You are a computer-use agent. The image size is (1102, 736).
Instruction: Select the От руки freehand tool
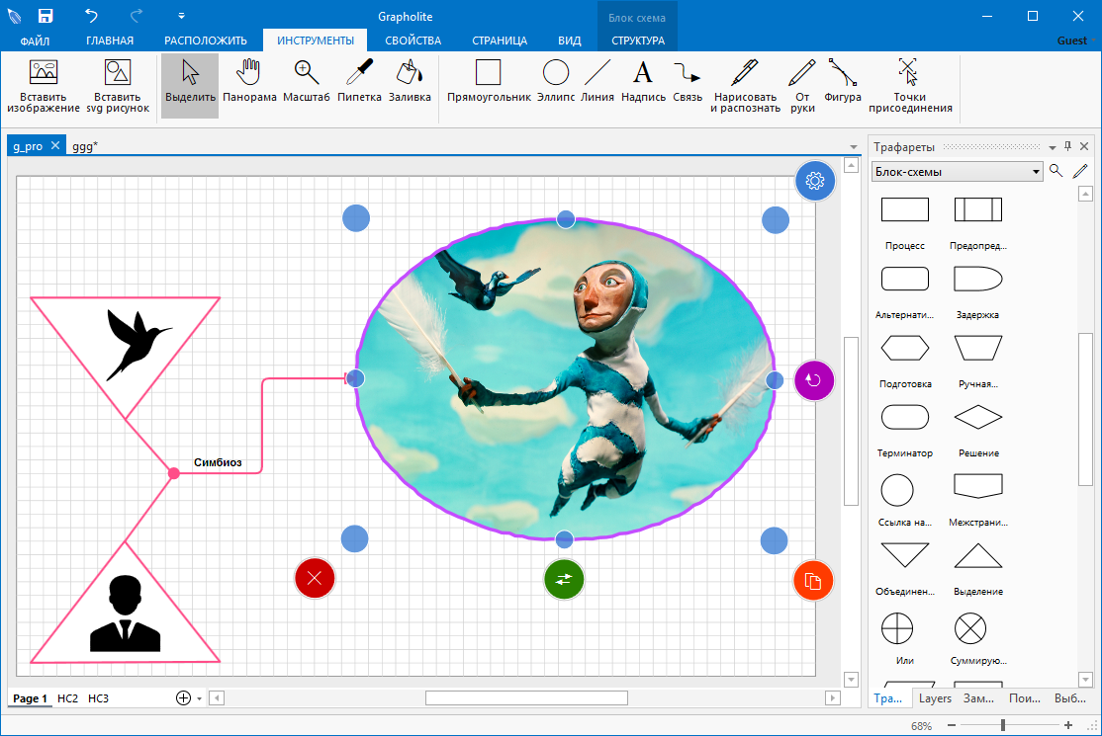click(x=802, y=87)
